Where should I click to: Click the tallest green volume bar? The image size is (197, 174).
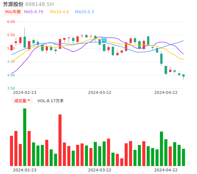[25, 137]
